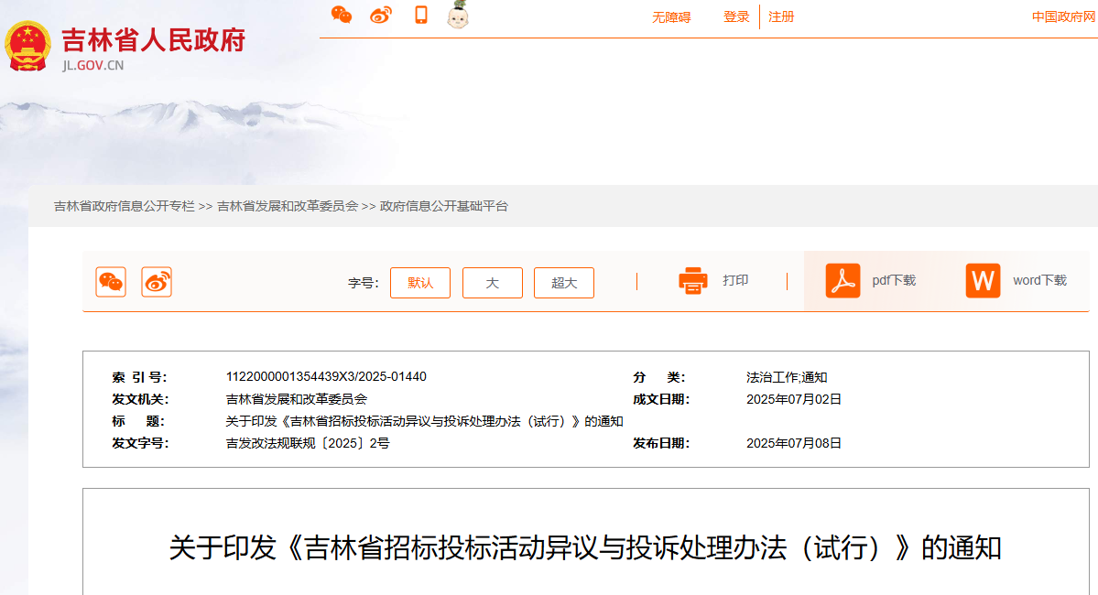
Task: Open the Weibo icon in top header
Action: (381, 15)
